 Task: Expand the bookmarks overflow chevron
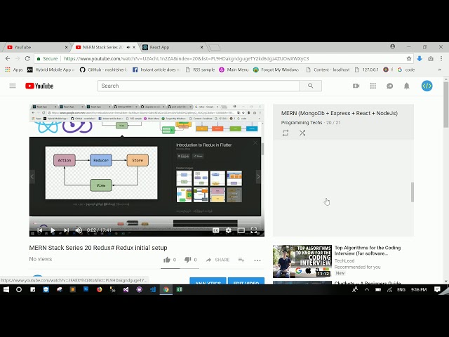[439, 70]
